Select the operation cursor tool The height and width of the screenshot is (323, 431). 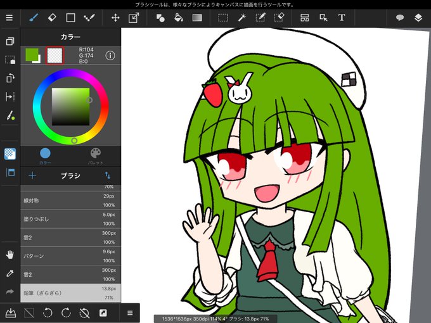[323, 18]
